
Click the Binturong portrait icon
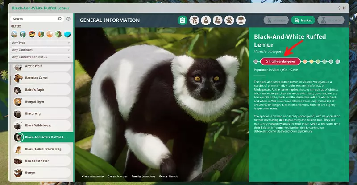[18, 113]
